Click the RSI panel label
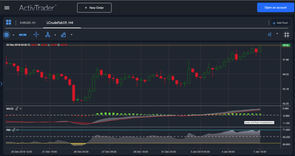This screenshot has height=156, width=295. (8, 130)
